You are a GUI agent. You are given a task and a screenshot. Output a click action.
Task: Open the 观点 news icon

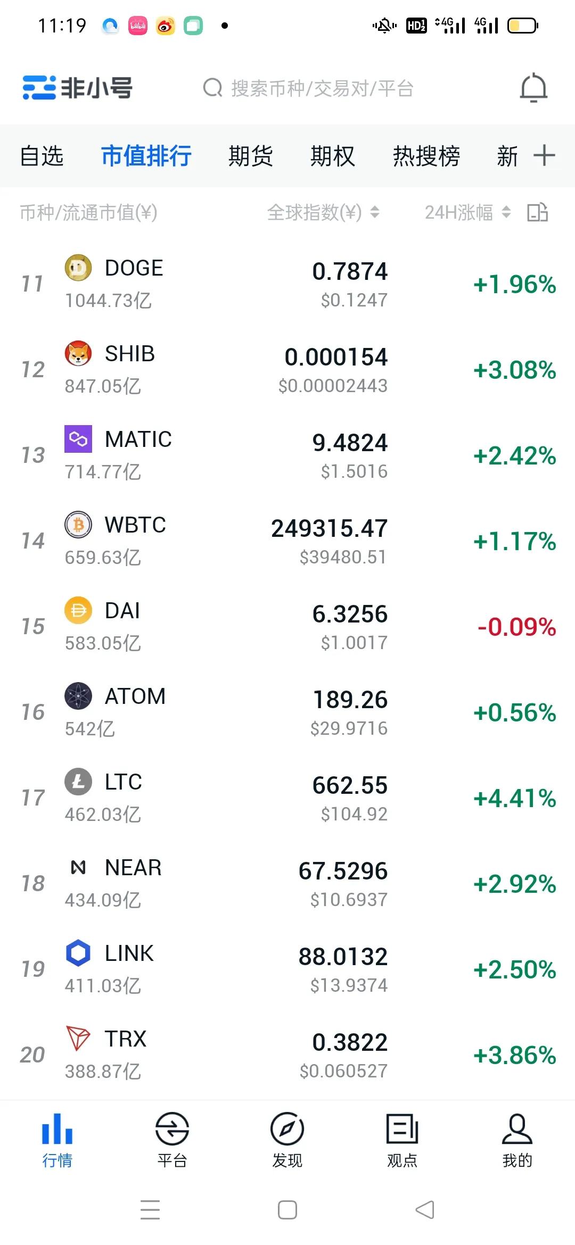(402, 1128)
